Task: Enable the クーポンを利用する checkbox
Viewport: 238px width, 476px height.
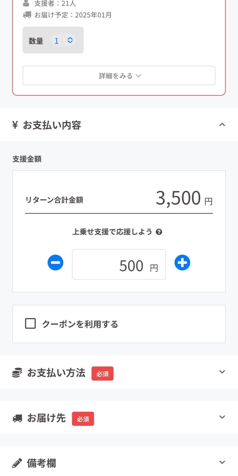Action: pos(30,324)
